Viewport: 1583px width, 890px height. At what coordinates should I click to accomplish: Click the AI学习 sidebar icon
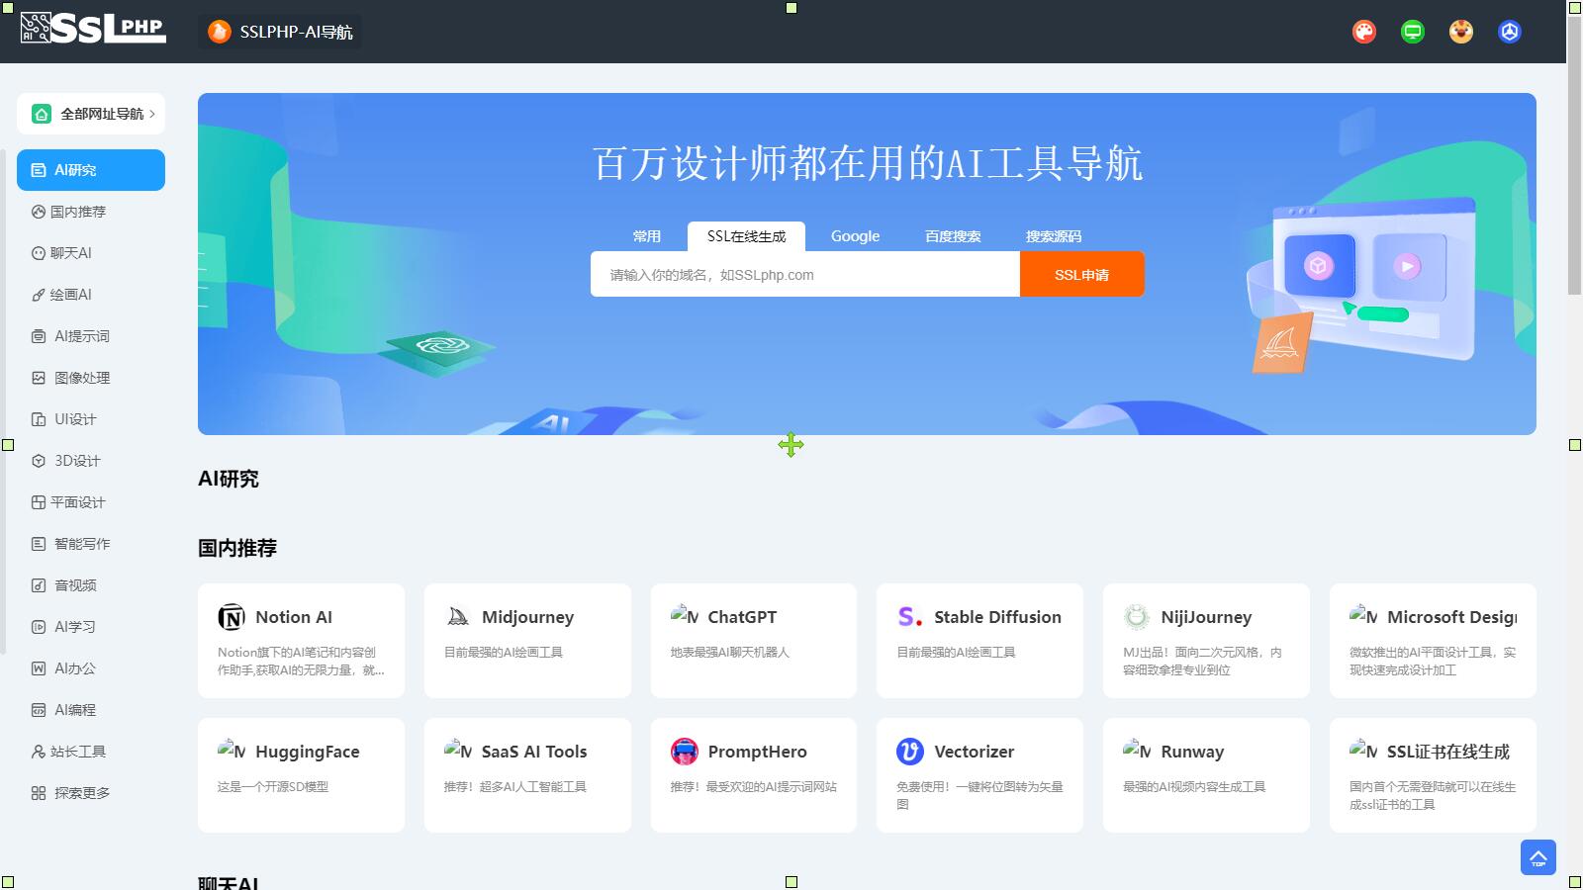pos(39,627)
